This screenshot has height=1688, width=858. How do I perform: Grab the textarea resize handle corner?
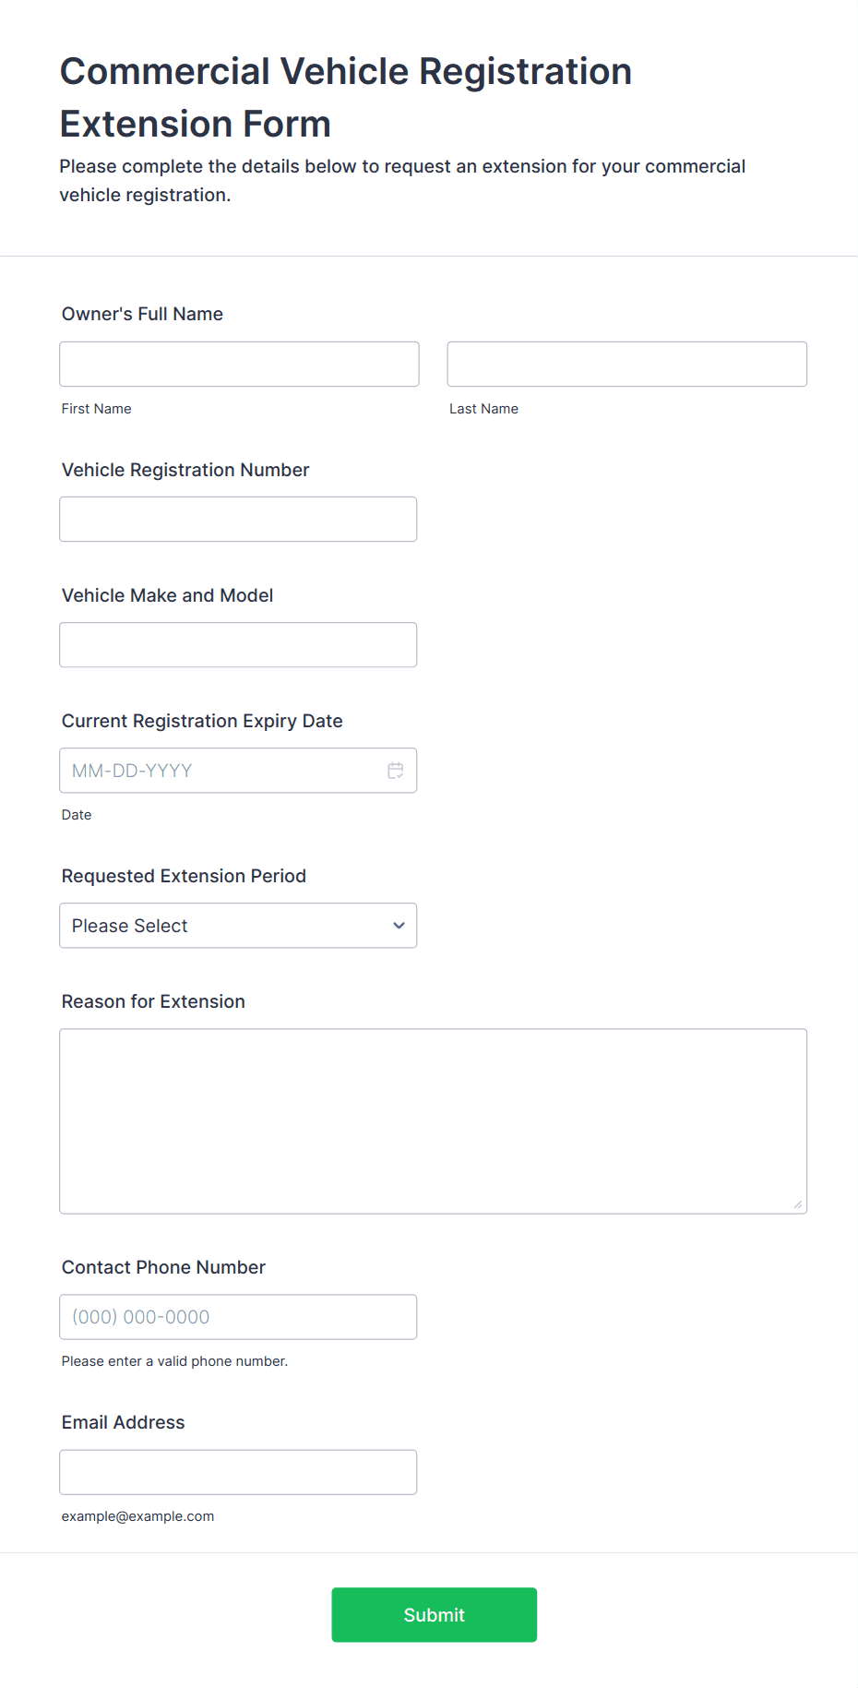click(797, 1203)
